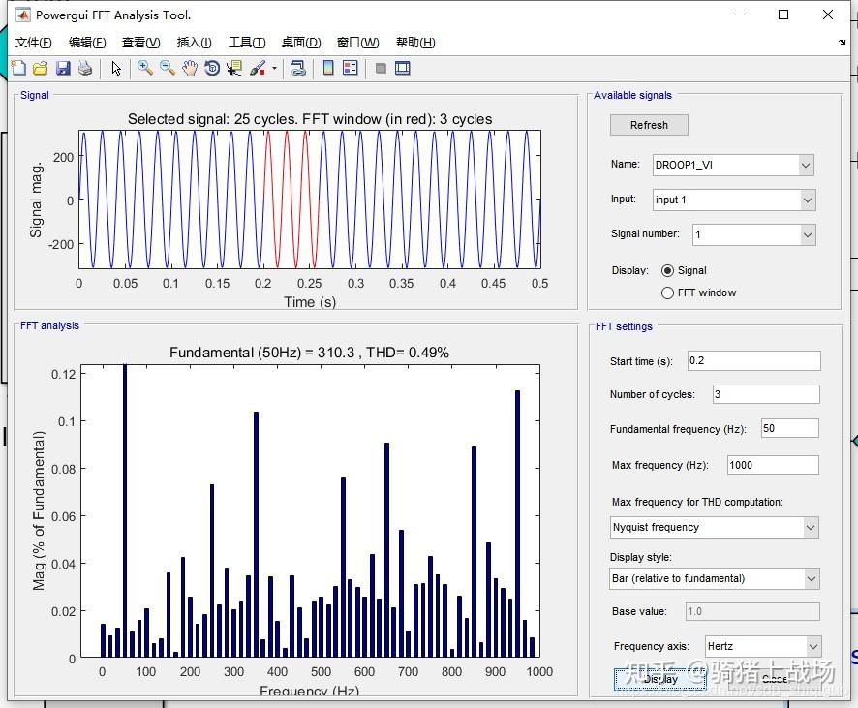
Task: Click the Start time input field
Action: tap(752, 361)
